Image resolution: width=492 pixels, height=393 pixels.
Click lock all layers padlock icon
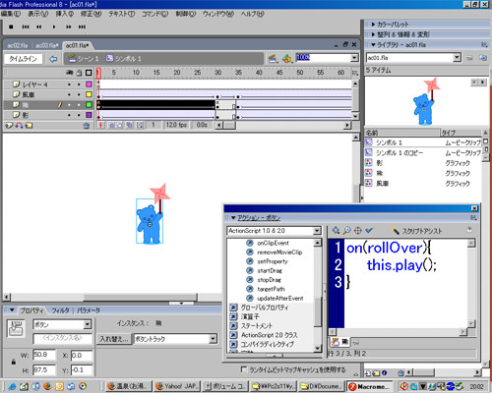coord(79,73)
